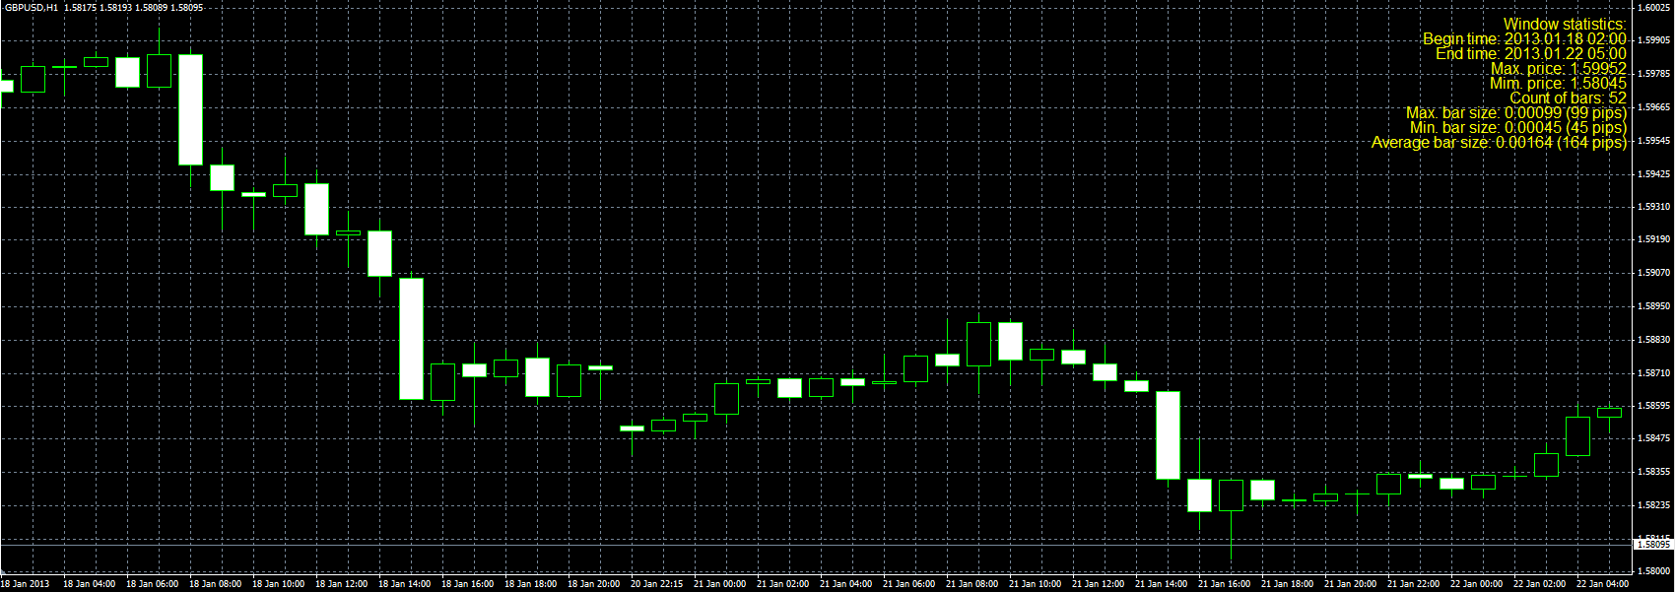Click the current bid price marker 1.58095
Image resolution: width=1675 pixels, height=592 pixels.
coord(1652,544)
